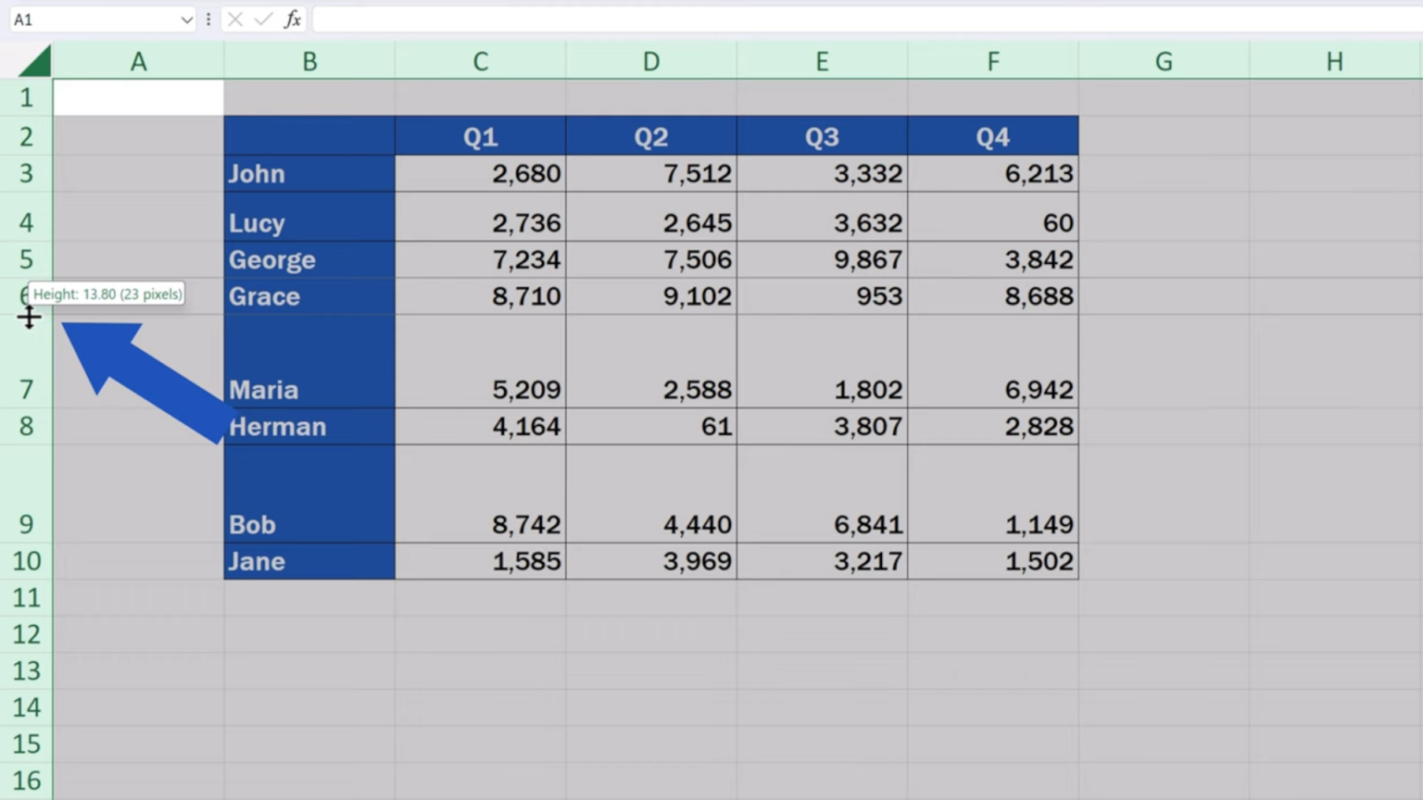Select the cell containing Jane
1423x800 pixels.
309,560
